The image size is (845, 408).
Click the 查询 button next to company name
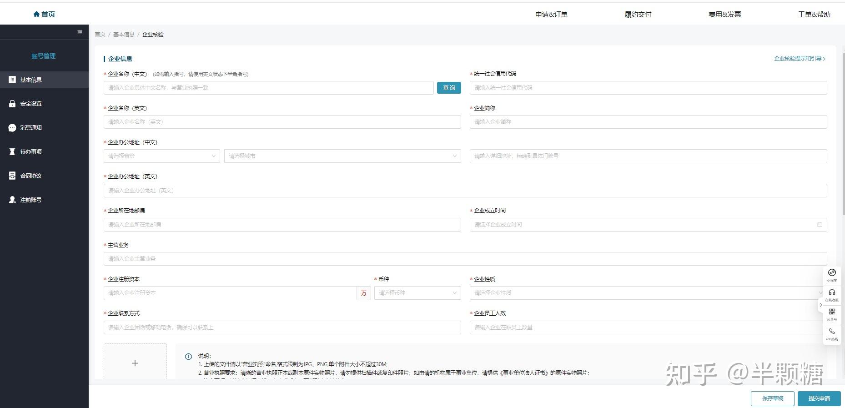pyautogui.click(x=449, y=88)
